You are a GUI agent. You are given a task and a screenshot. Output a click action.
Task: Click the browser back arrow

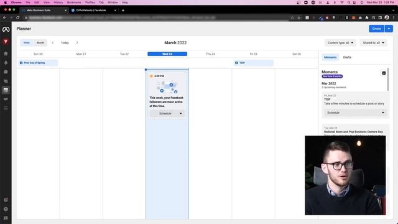point(4,18)
